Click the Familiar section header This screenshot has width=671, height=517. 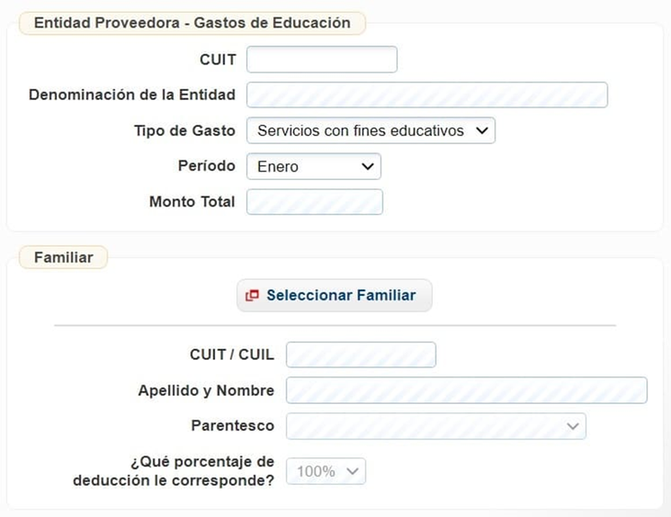point(63,257)
